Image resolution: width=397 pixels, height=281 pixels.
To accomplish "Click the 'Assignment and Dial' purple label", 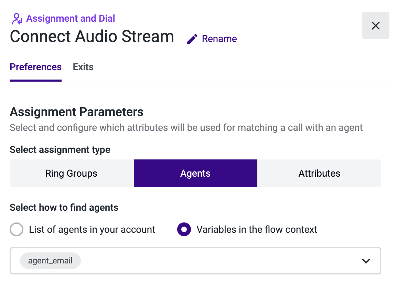I will pos(71,19).
